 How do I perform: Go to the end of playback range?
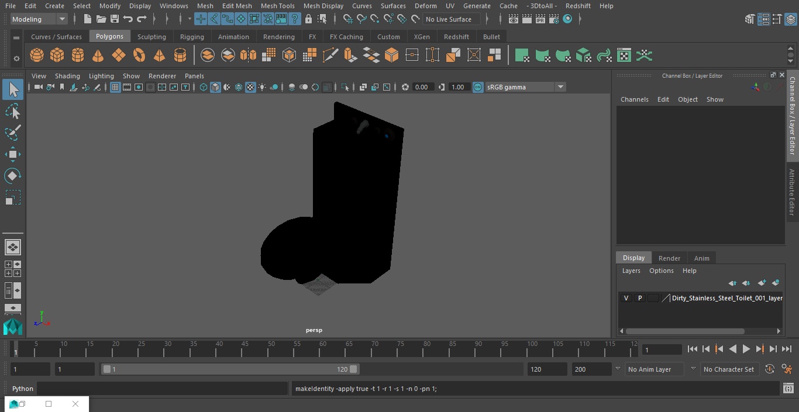tap(787, 349)
